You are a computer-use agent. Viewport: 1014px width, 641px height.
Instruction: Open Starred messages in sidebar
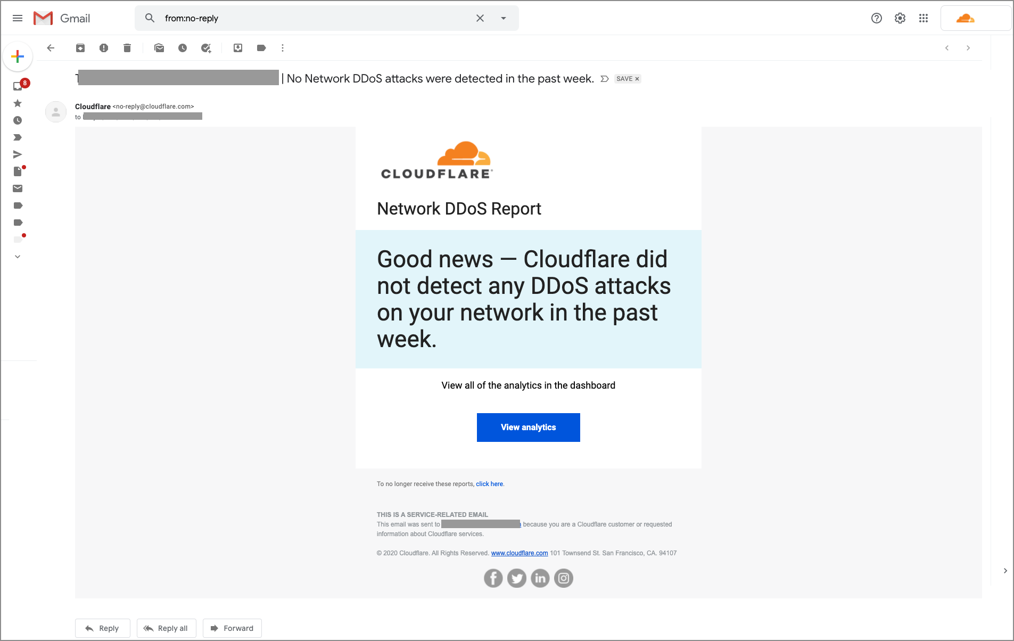18,103
